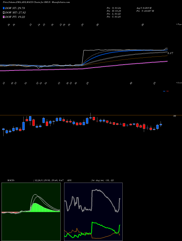The image size is (182, 241).
Task: Click the 'Pre H: 31.25' value
Action: click(x=114, y=11)
